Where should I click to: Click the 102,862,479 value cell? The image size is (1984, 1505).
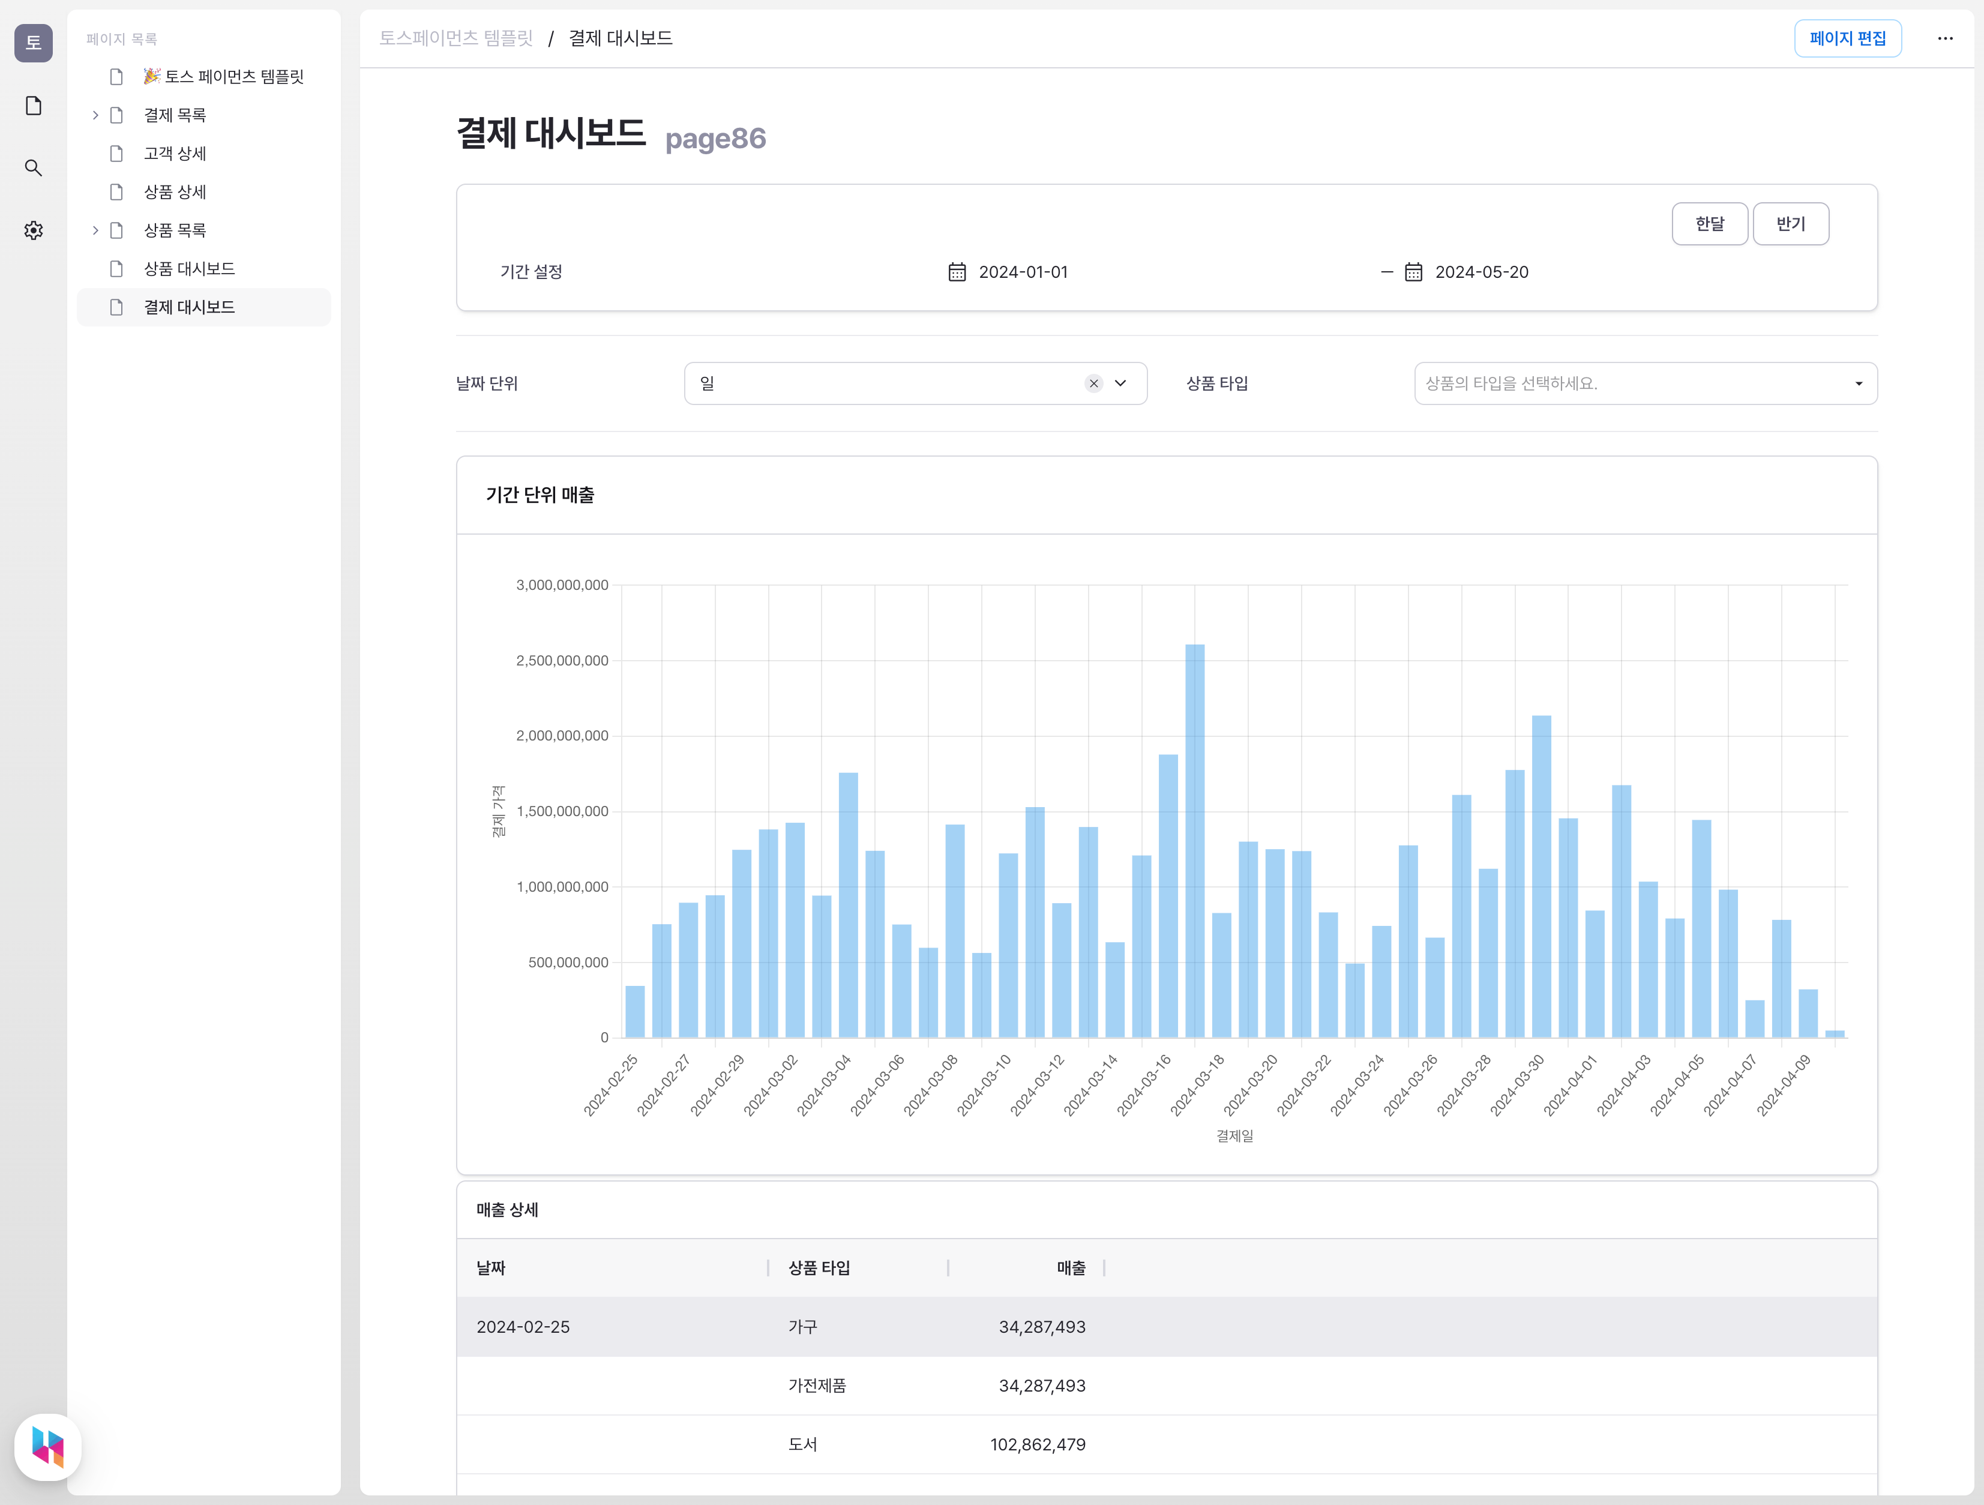1037,1444
